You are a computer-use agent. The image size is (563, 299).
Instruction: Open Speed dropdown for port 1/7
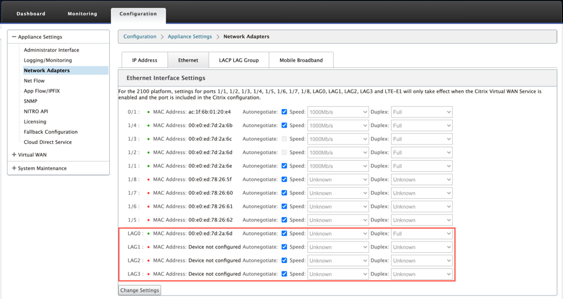338,193
